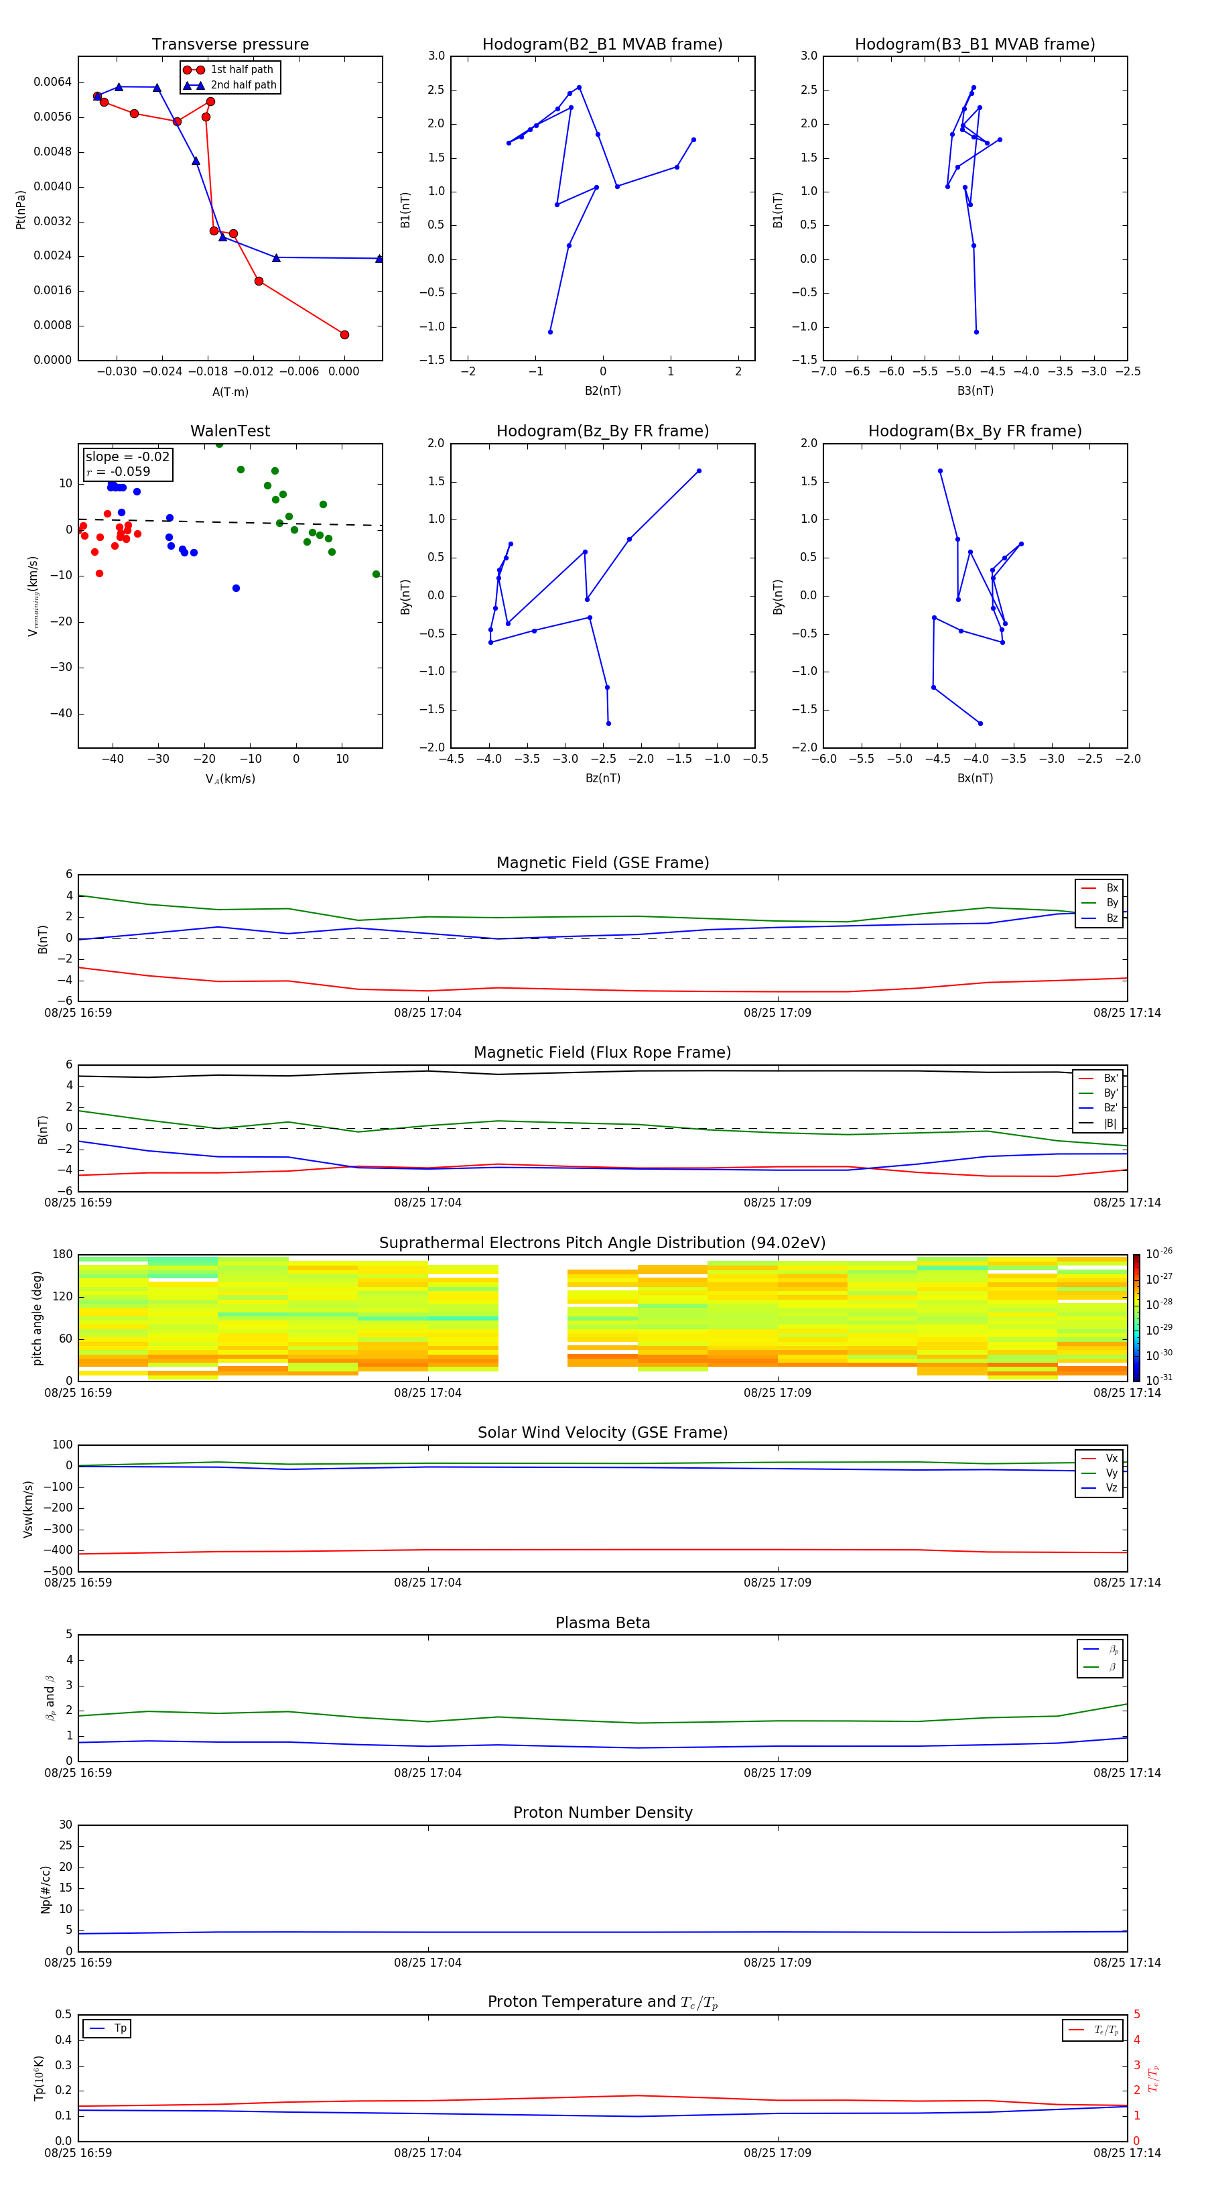Click the 'B2(nT)' x-axis label
Screen dimensions: 1206x2212
(x=602, y=391)
